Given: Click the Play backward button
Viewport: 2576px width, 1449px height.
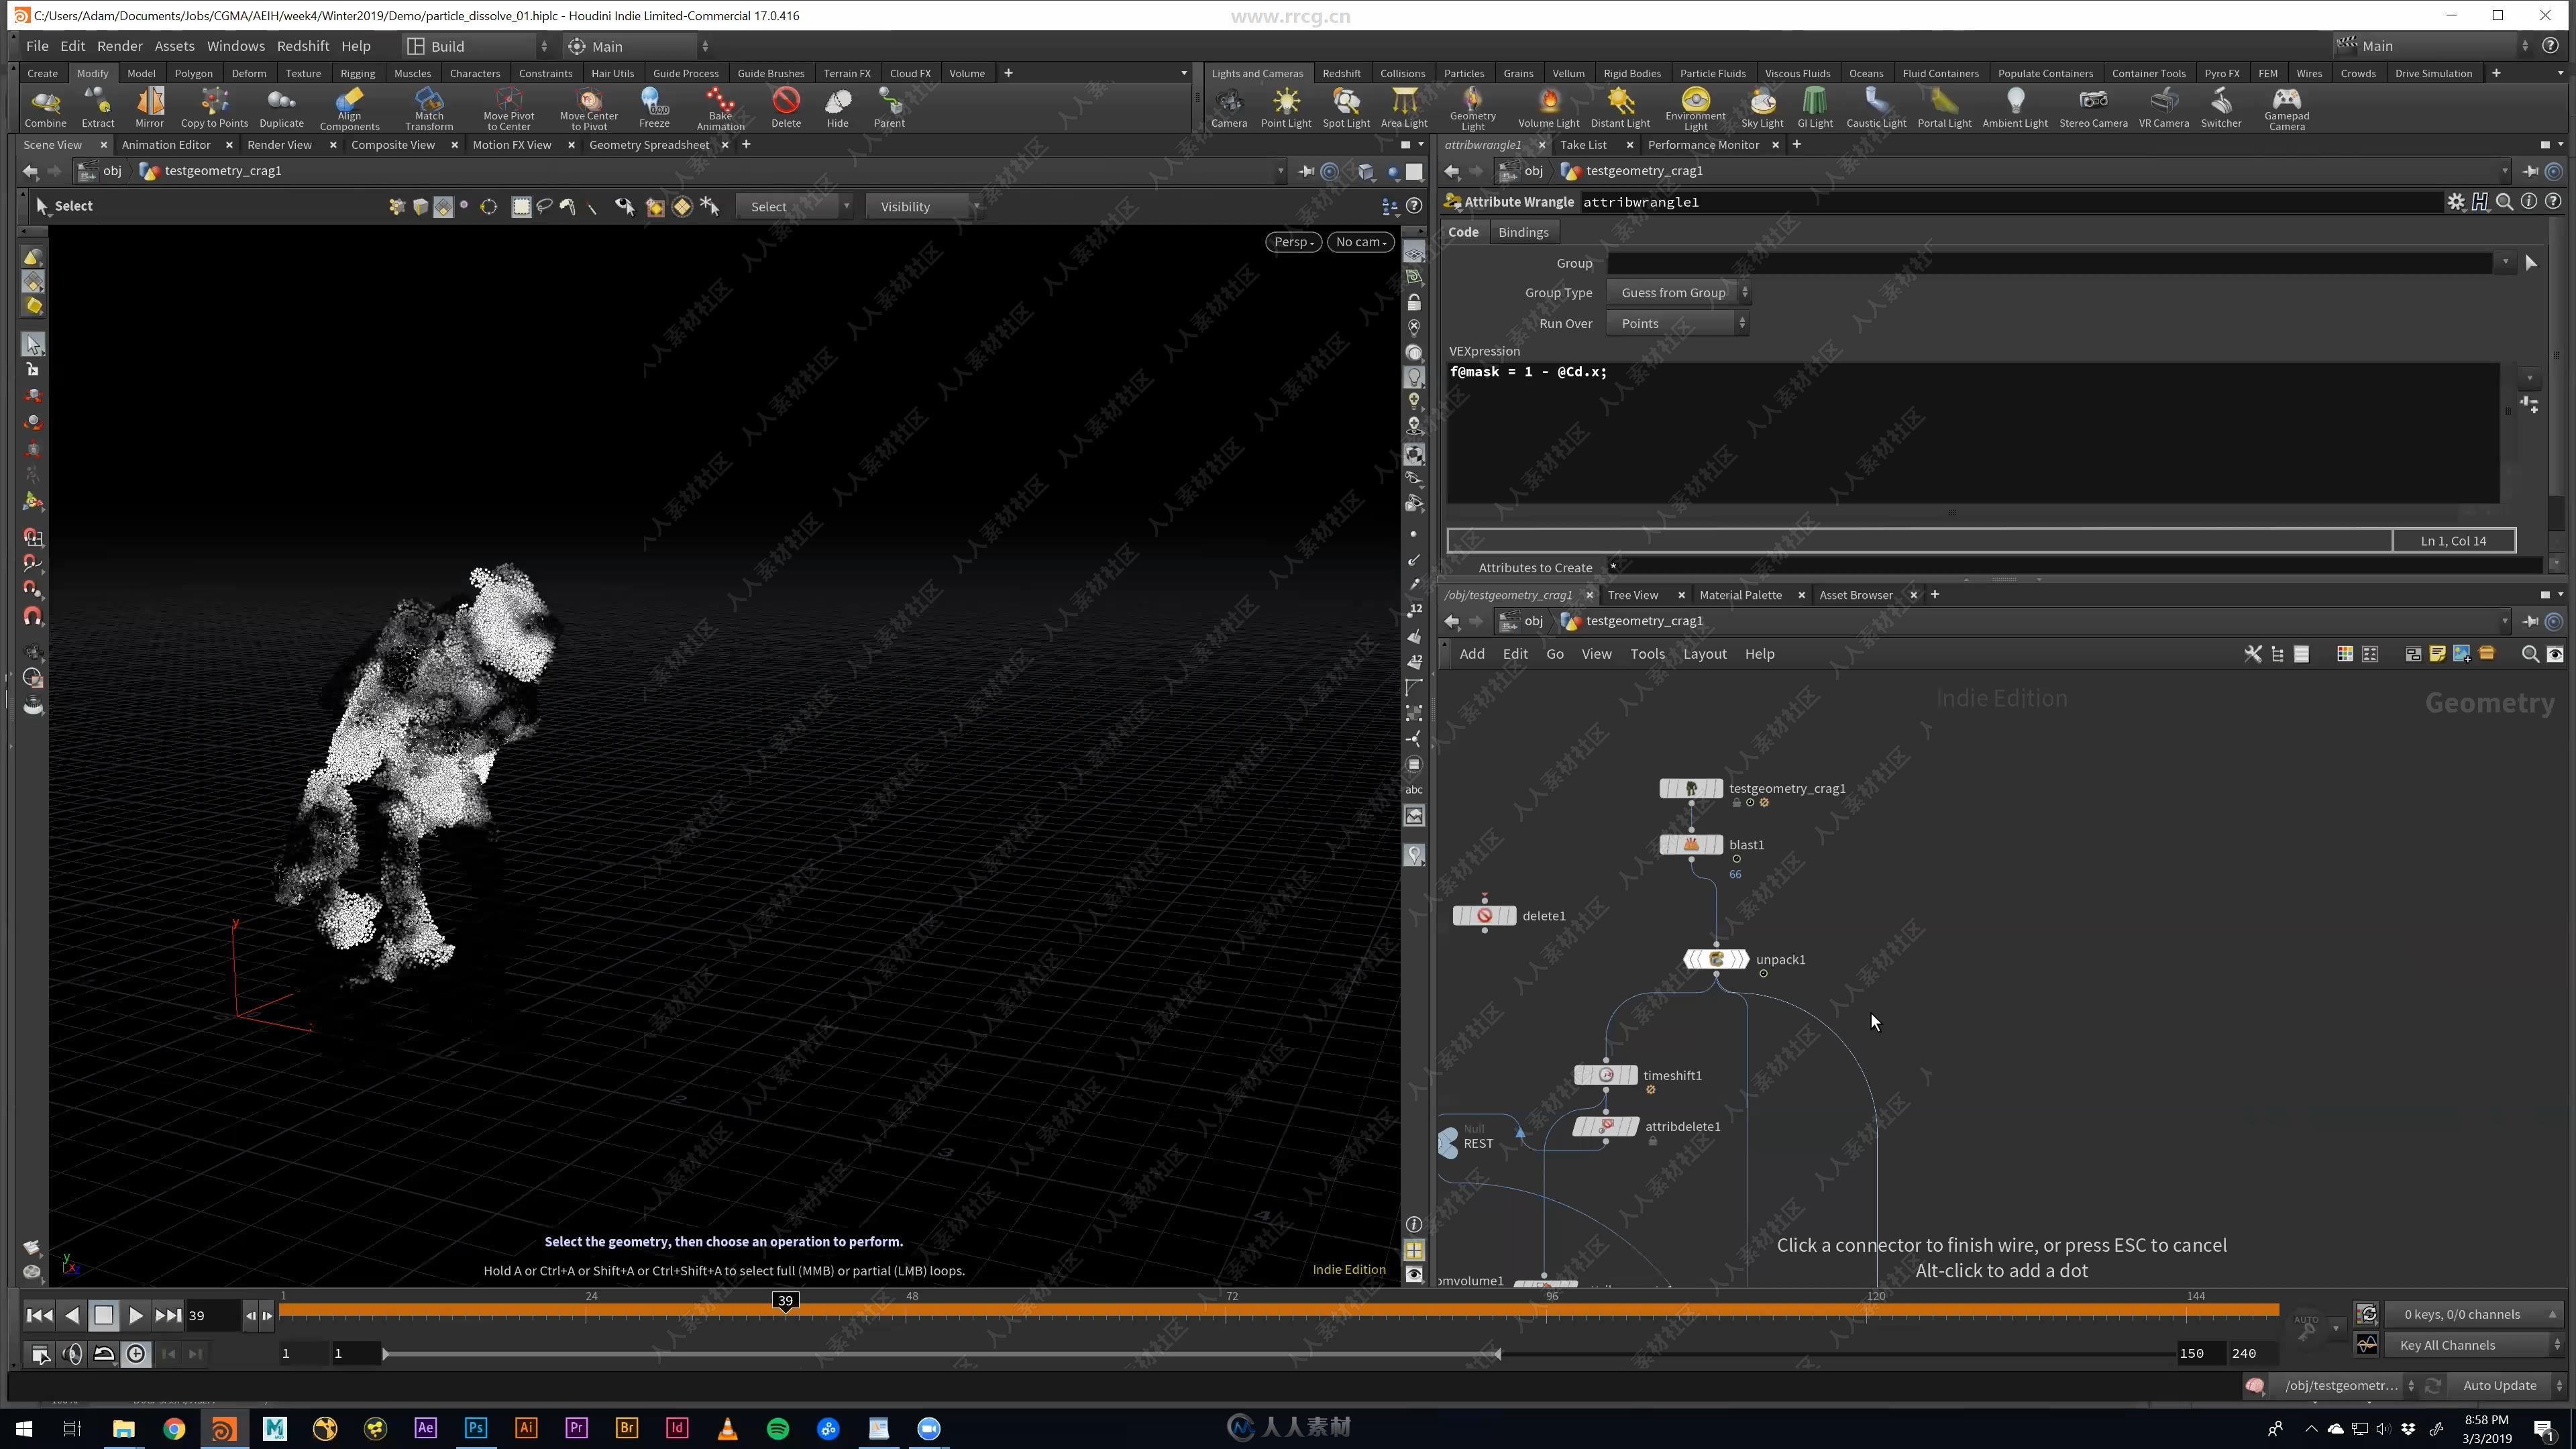Looking at the screenshot, I should point(71,1316).
